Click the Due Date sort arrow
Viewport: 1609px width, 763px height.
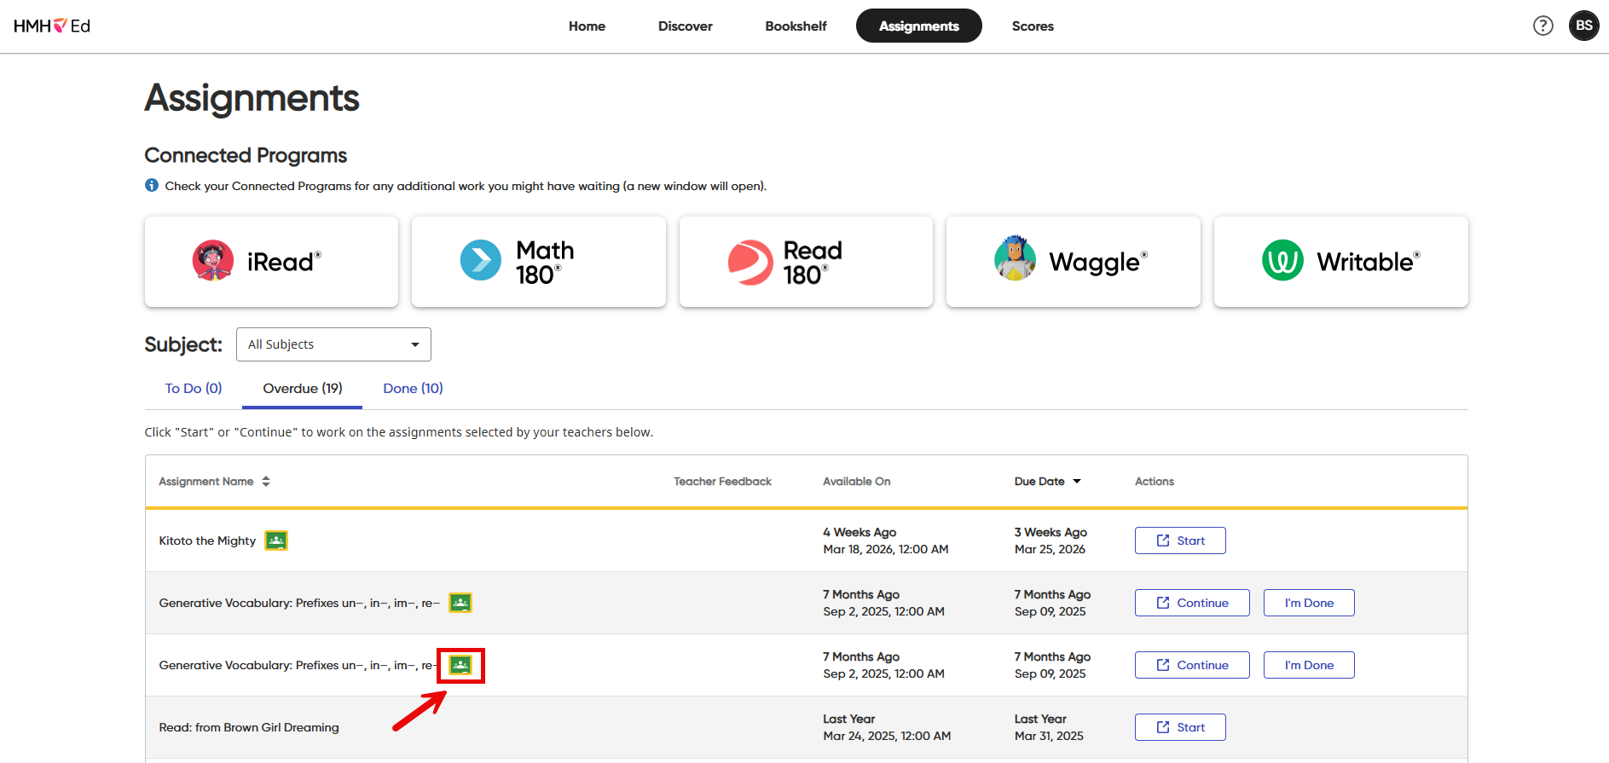(x=1077, y=482)
